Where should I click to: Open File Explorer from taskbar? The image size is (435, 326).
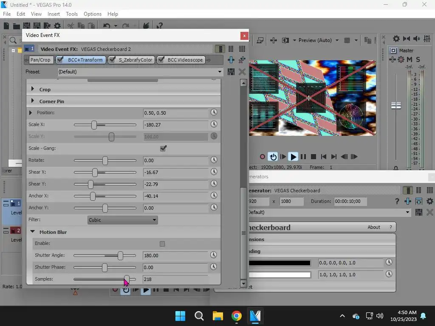tap(218, 316)
